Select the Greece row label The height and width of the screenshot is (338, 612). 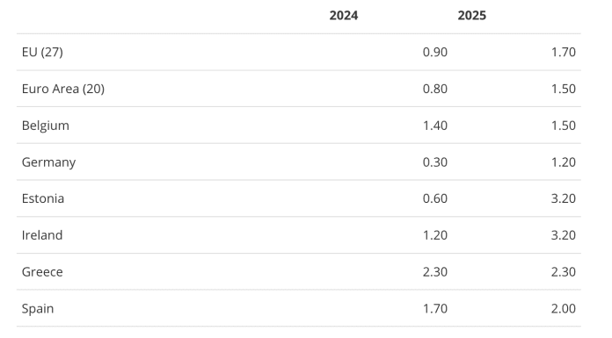(42, 272)
